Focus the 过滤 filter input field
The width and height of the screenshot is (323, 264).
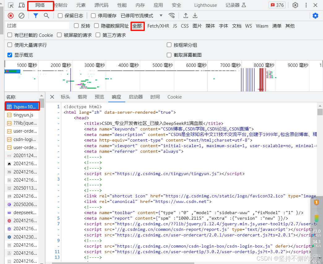click(x=37, y=26)
